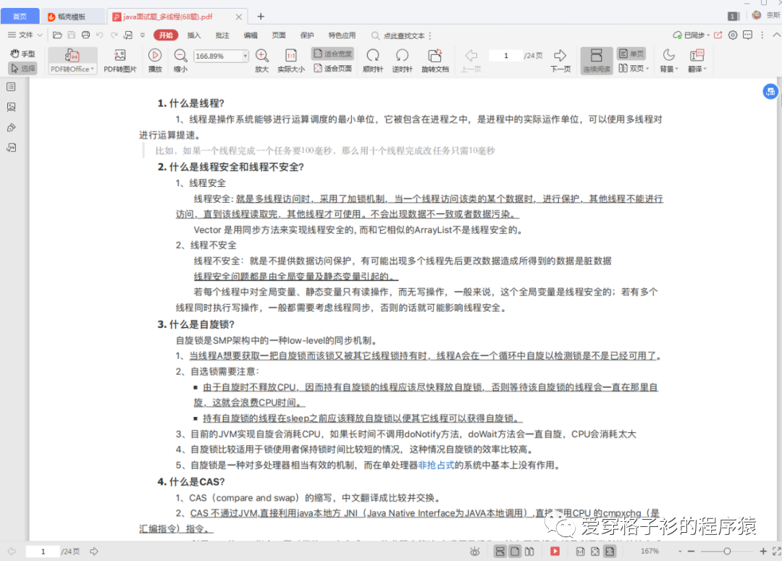Go to the previous page (上一页)
Screen dimensions: 782x561
(471, 61)
